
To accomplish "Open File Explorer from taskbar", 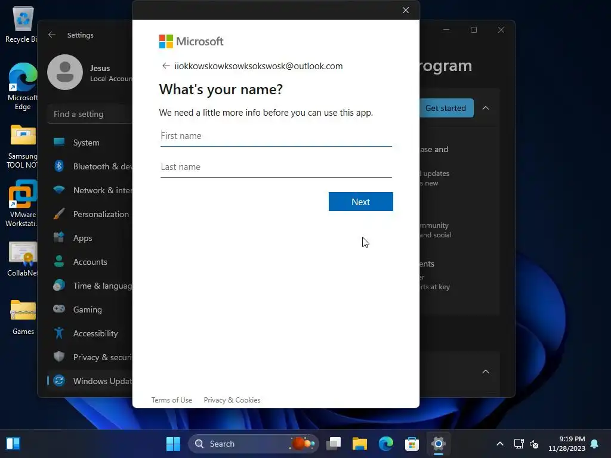I will [360, 444].
